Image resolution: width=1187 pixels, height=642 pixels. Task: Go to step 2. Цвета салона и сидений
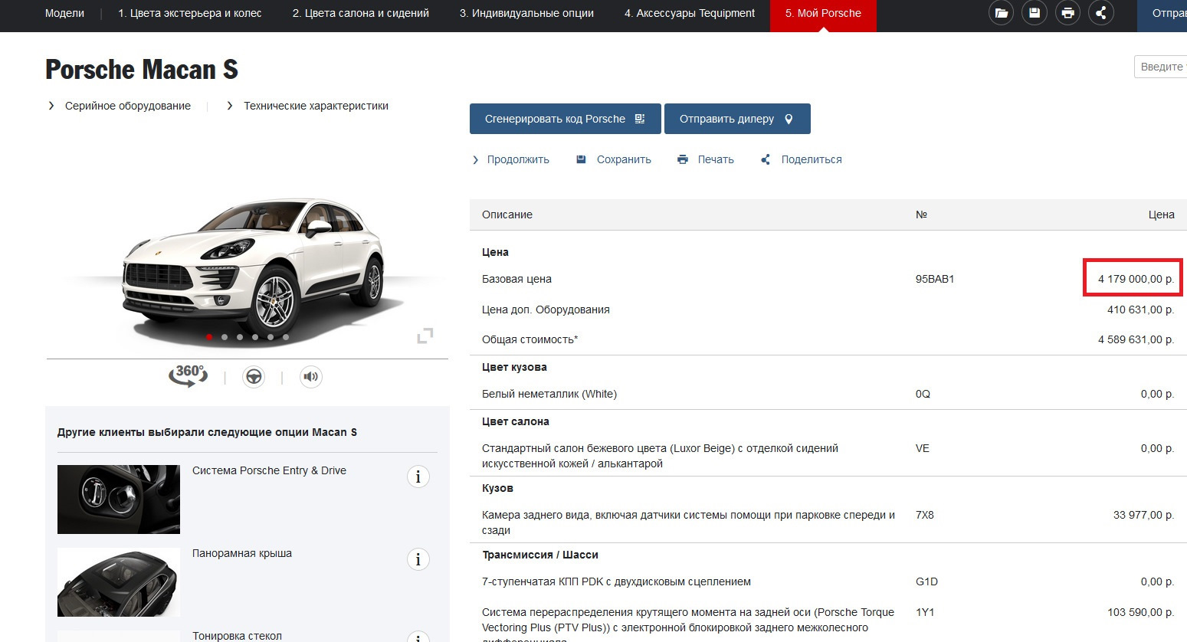(361, 13)
